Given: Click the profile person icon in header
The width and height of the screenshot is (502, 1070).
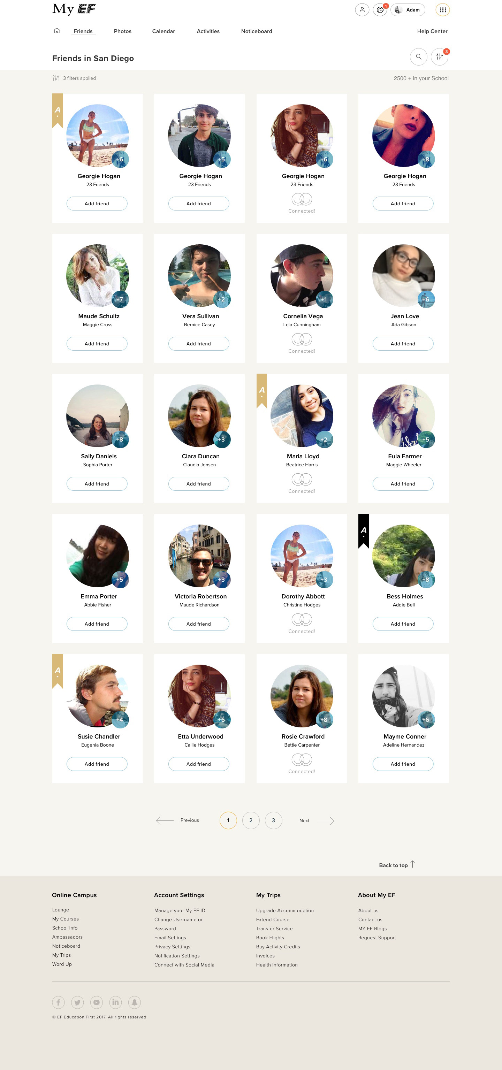Looking at the screenshot, I should (x=362, y=9).
